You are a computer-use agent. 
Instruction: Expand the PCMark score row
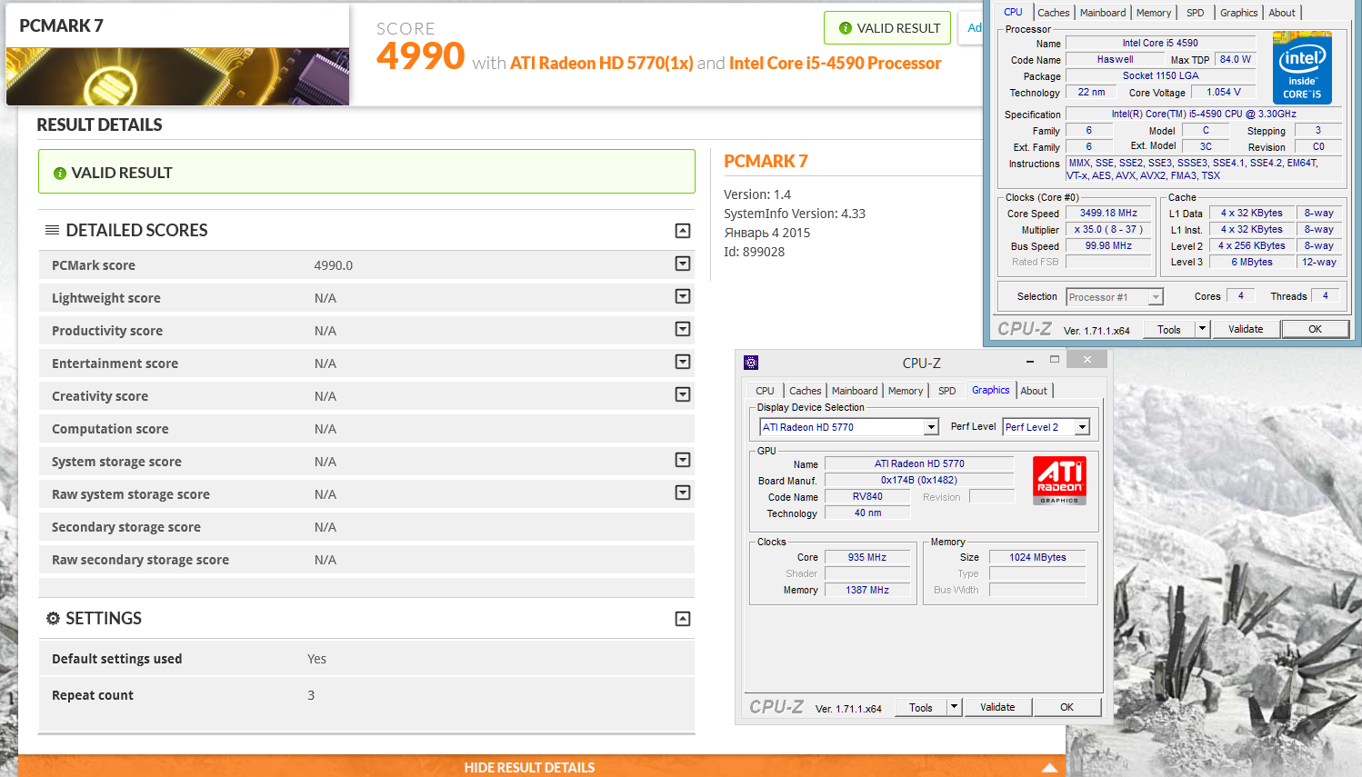pyautogui.click(x=683, y=264)
